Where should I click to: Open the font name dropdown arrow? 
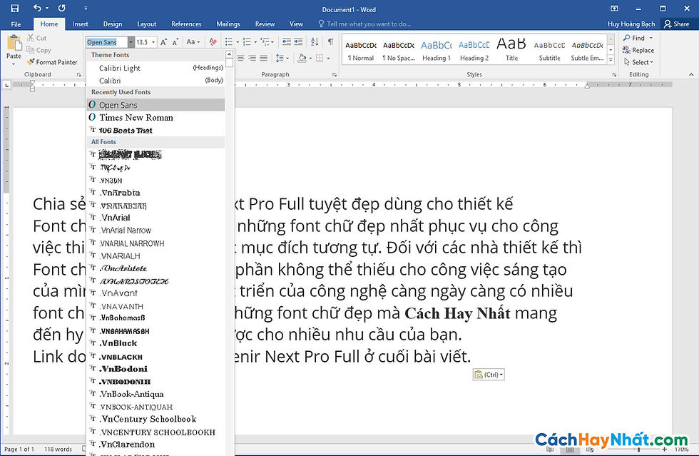131,42
